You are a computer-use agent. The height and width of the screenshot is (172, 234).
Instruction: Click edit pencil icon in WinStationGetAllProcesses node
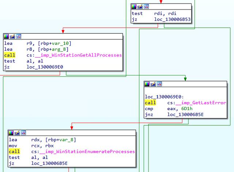12,36
